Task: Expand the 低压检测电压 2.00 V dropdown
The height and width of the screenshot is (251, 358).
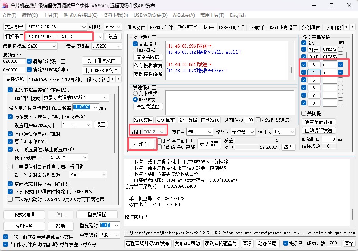Action: (85, 157)
